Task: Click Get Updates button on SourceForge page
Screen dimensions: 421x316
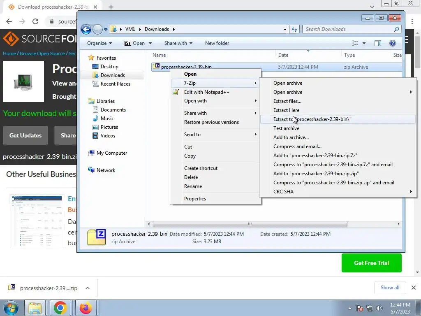Action: [x=25, y=135]
